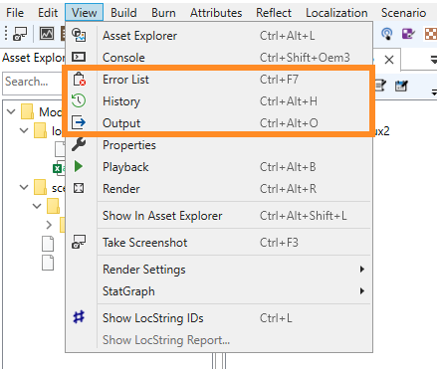Open the Attributes menu
Image resolution: width=437 pixels, height=369 pixels.
point(216,13)
